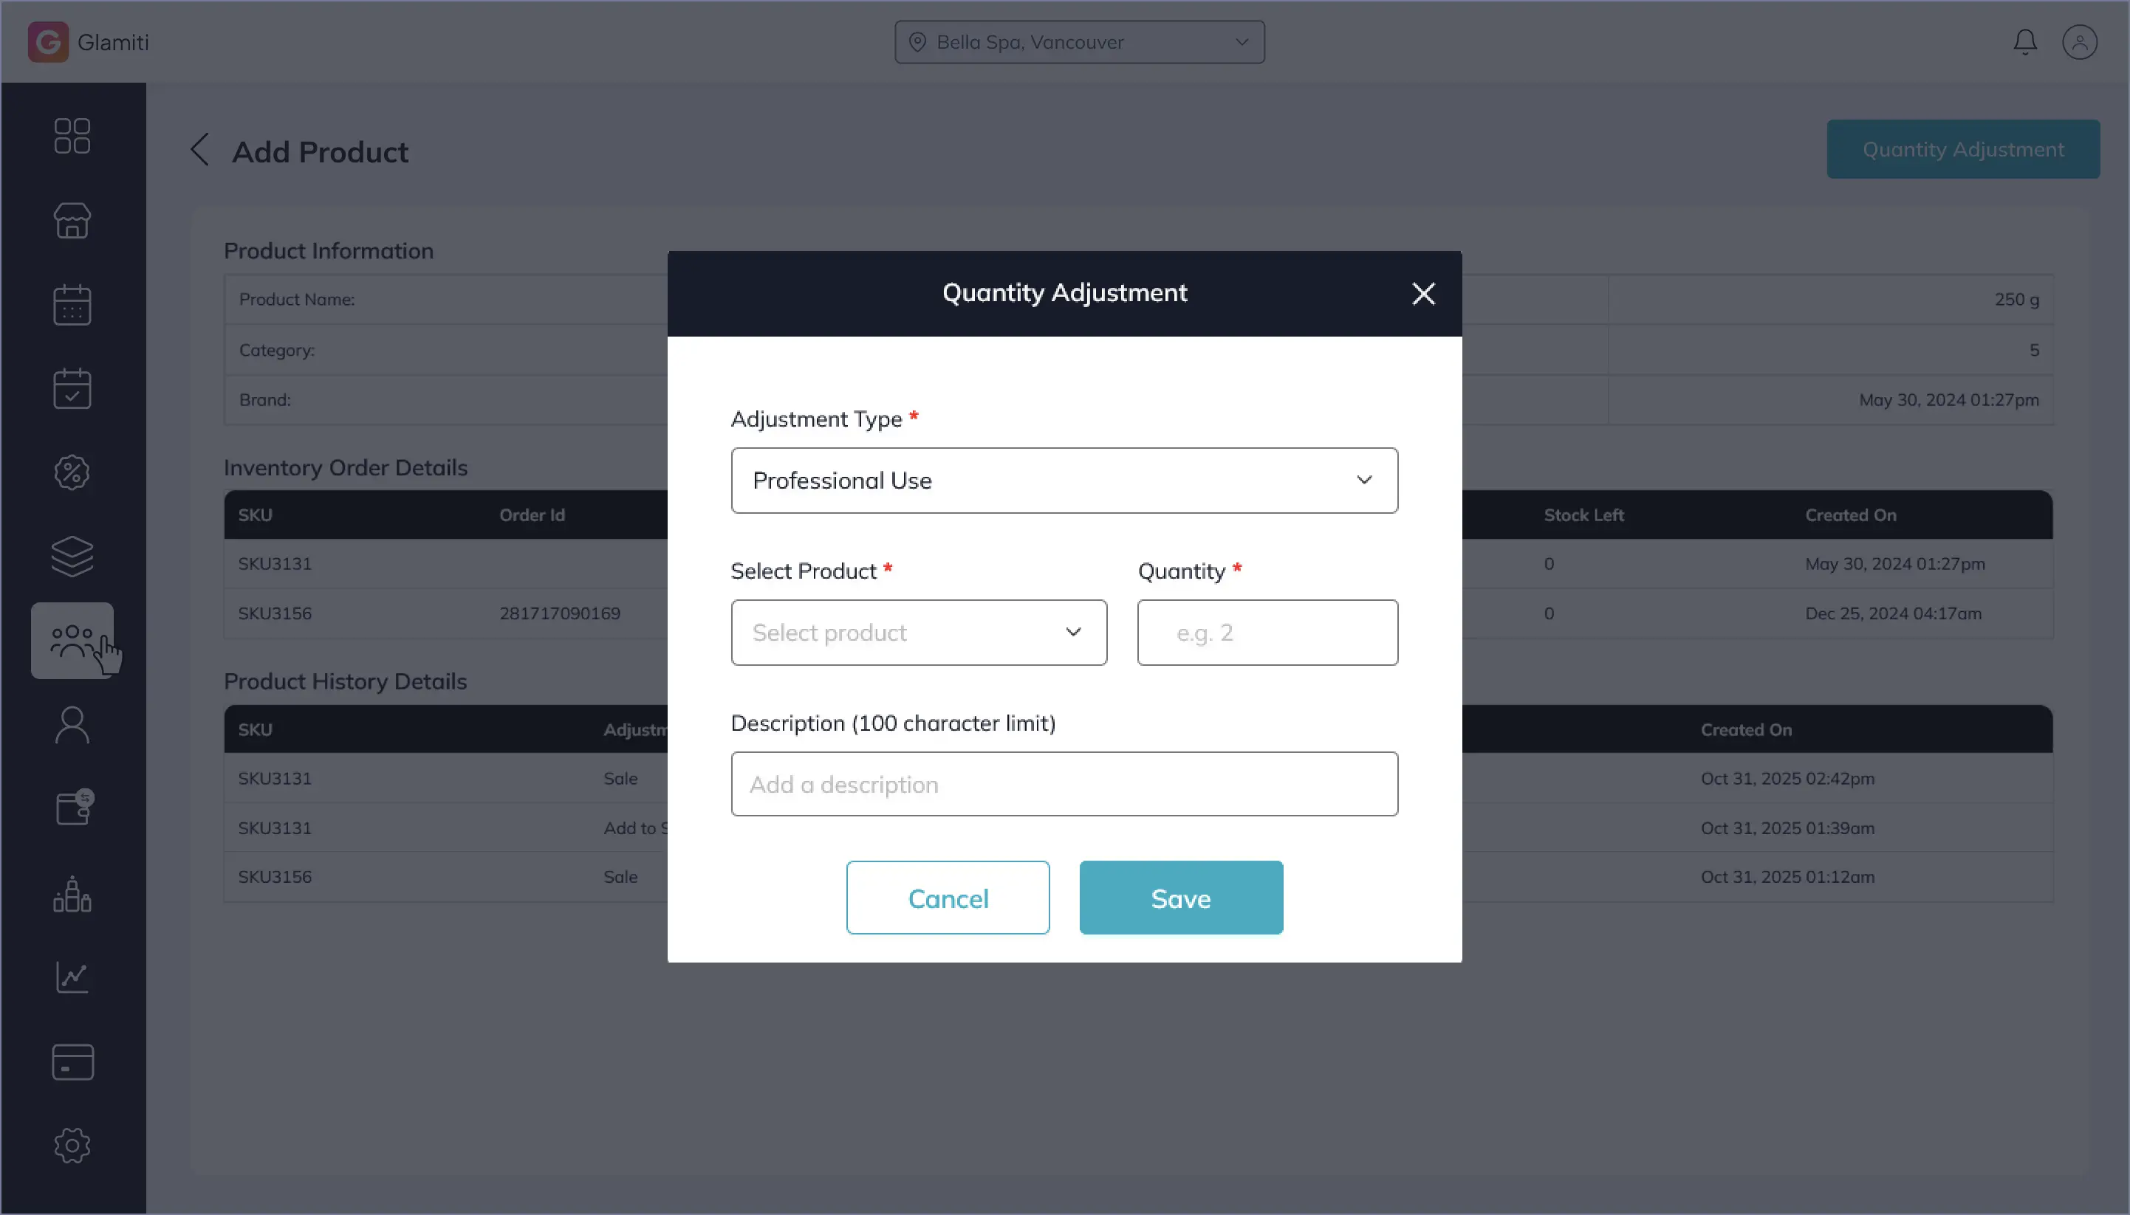Open the calendar icon in sidebar
2130x1215 pixels.
pos(72,306)
